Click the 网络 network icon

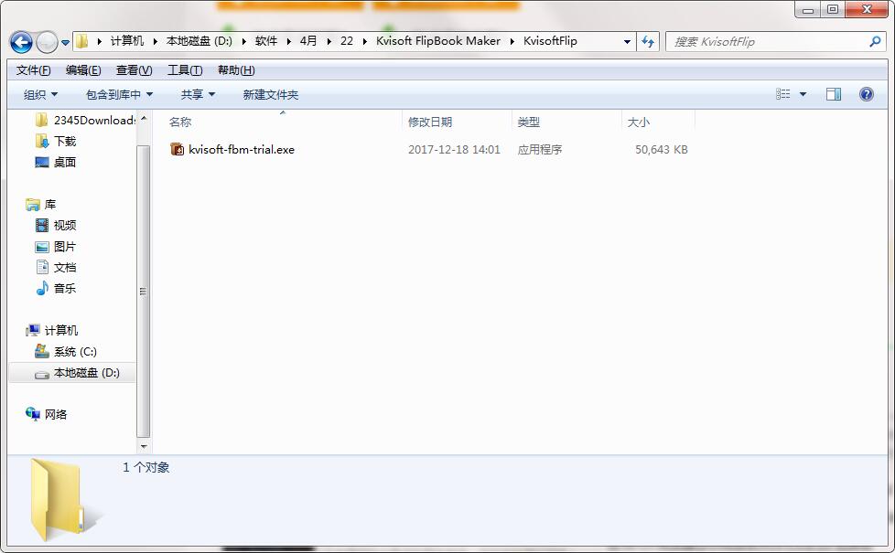[33, 414]
